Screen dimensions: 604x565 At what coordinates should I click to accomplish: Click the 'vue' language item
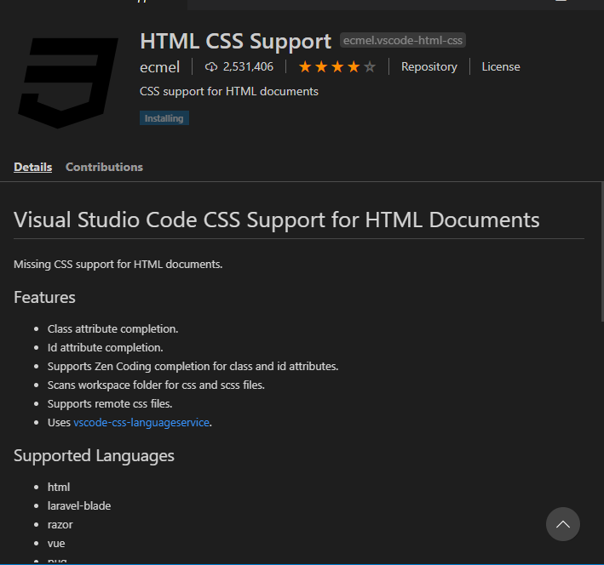(56, 544)
